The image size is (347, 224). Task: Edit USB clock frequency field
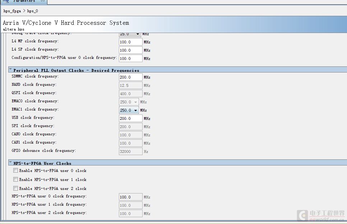(130, 118)
